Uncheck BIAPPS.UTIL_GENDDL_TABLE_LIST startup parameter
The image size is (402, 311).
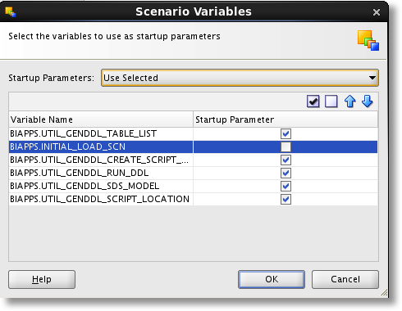point(286,133)
